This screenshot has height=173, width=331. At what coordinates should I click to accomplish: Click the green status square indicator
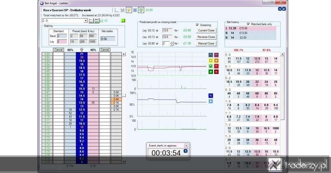pos(123,20)
